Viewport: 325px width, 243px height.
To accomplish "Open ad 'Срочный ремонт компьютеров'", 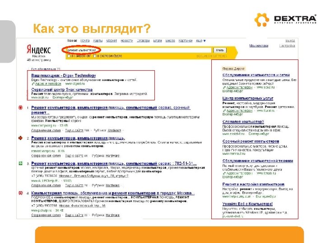I will pos(251,141).
